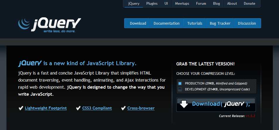Open Meetups in top navigation
The width and height of the screenshot is (279, 130).
coord(182,4)
